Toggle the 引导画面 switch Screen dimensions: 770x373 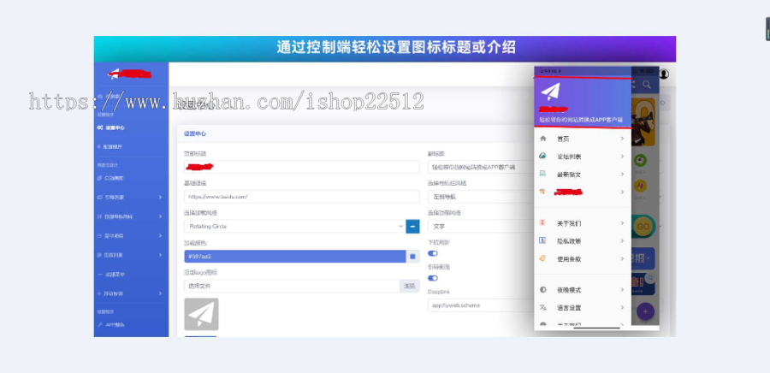coord(433,278)
